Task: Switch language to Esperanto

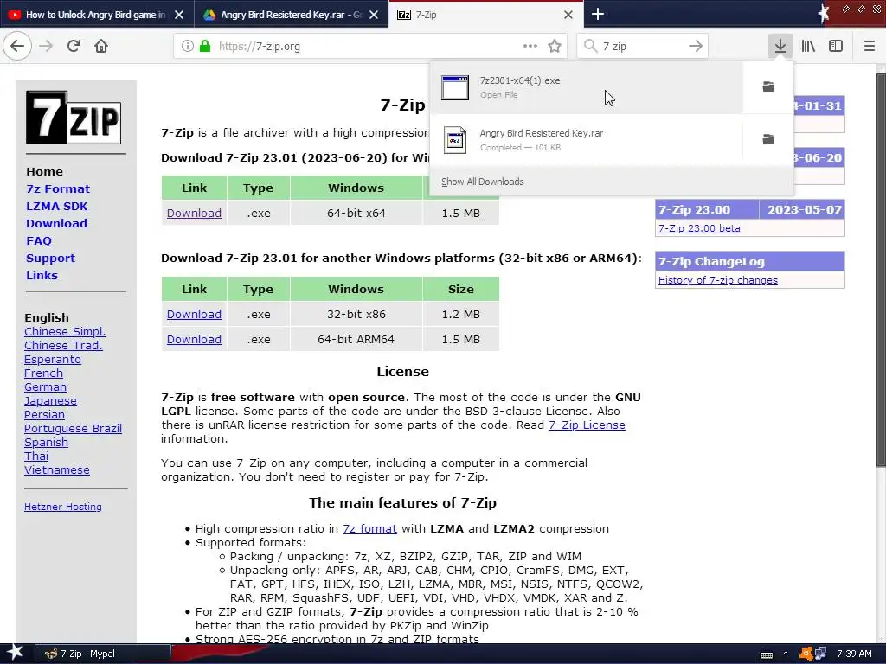Action: coord(53,359)
